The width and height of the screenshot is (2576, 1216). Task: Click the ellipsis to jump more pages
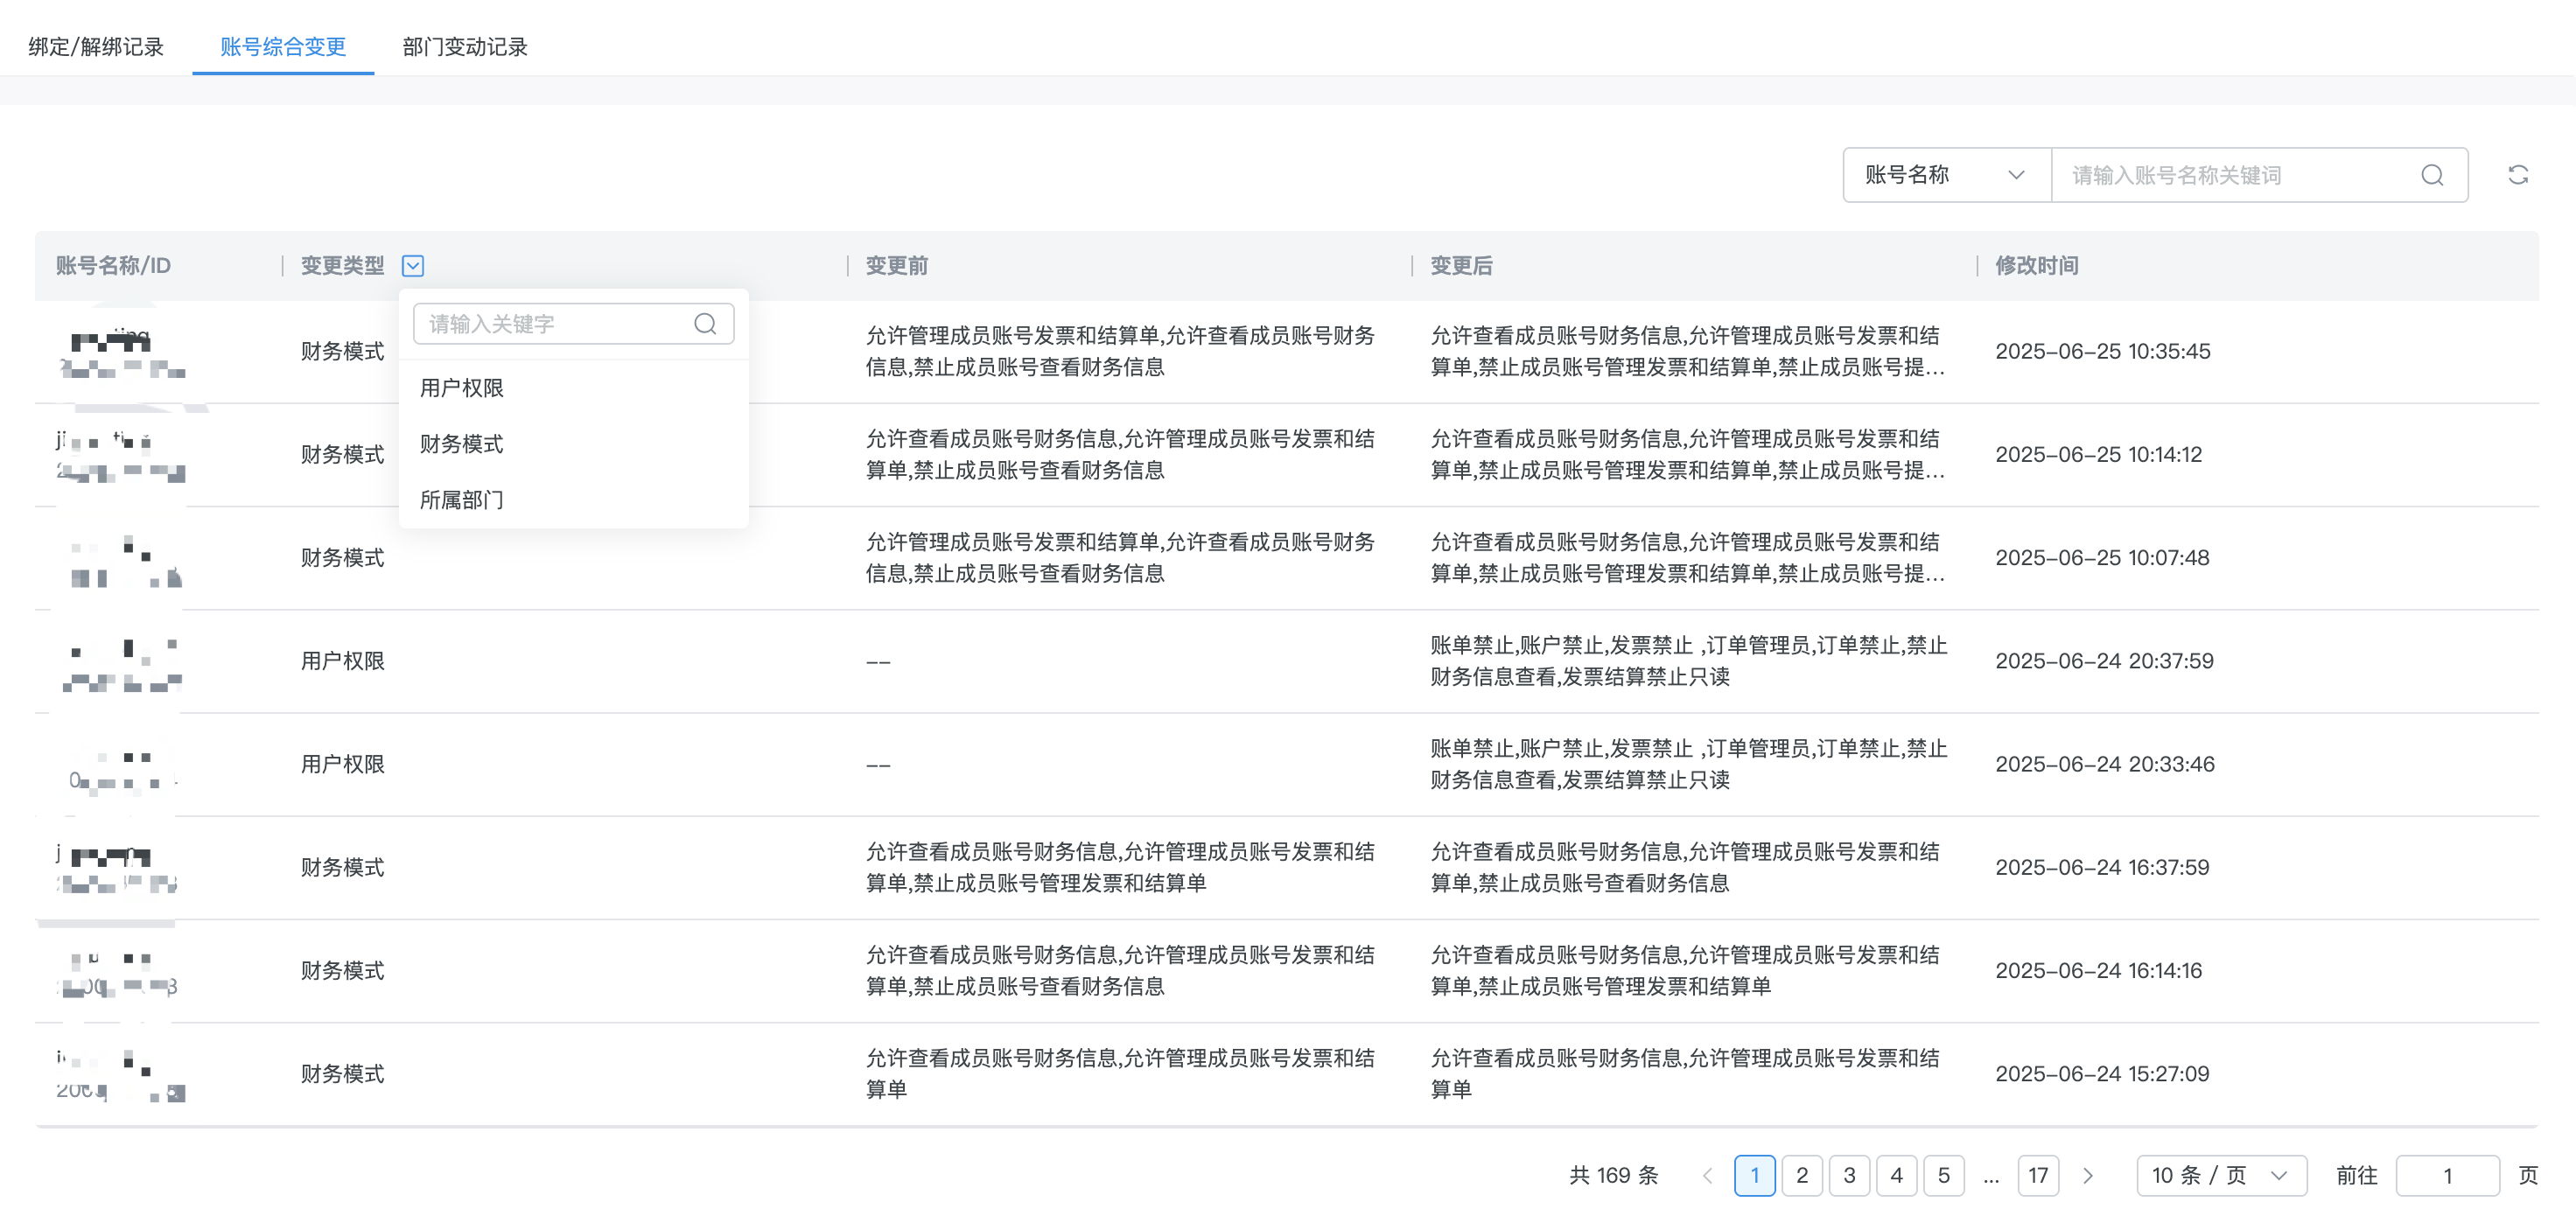coord(1990,1175)
